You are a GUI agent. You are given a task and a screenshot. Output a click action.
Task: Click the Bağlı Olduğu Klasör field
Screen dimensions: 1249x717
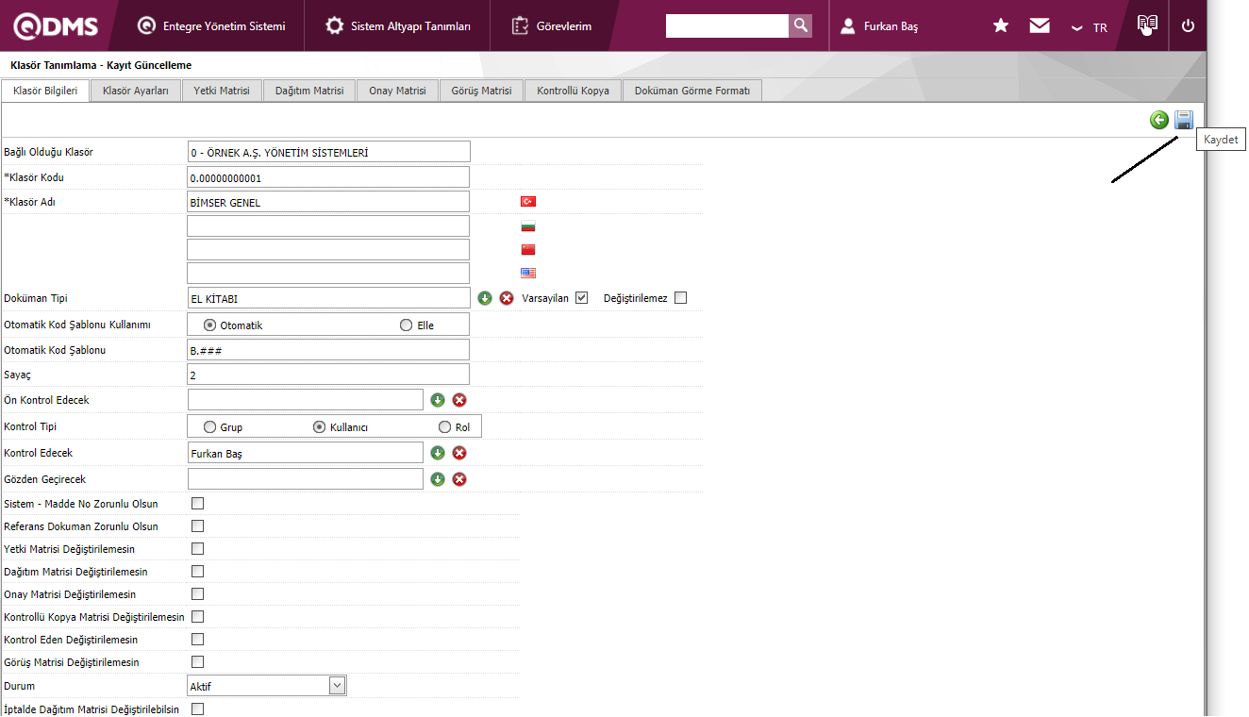[328, 152]
